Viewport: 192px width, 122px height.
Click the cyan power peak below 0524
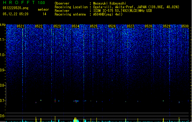76,120
